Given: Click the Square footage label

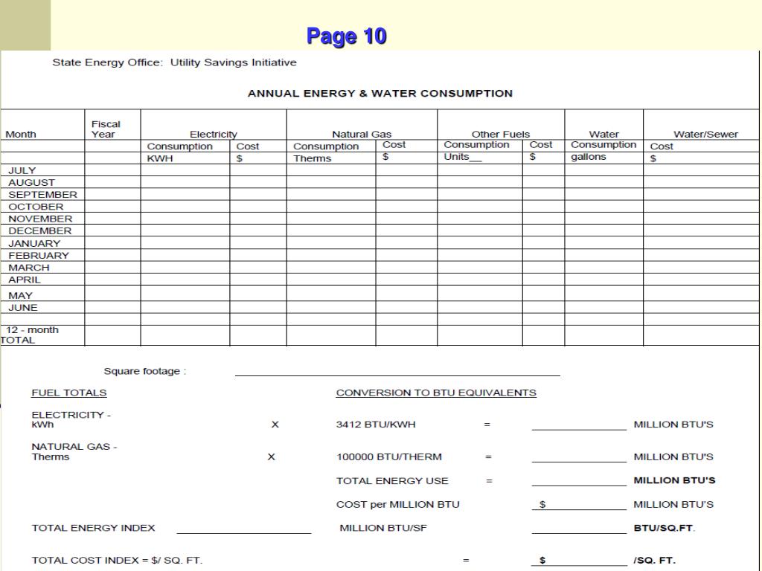Looking at the screenshot, I should pos(145,372).
